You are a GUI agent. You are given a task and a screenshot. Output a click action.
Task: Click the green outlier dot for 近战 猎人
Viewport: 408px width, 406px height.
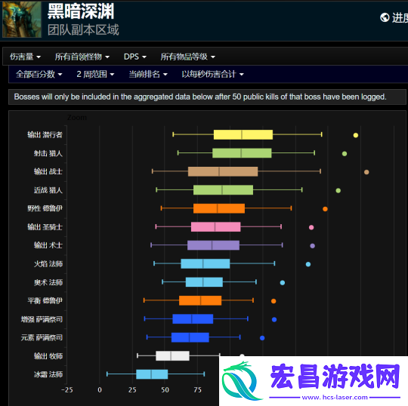tap(338, 190)
